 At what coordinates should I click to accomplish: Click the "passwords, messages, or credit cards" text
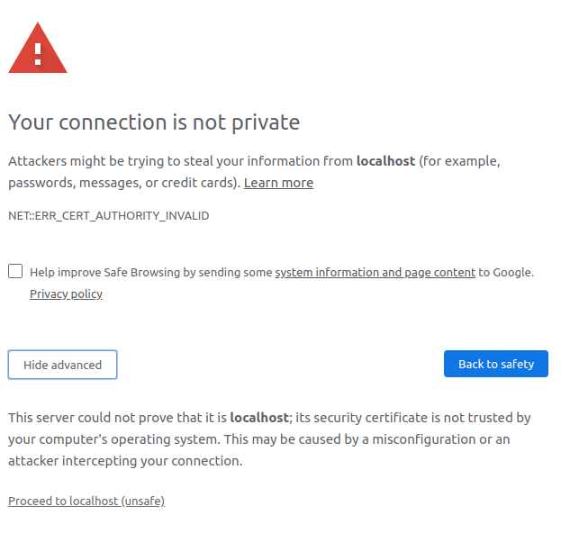click(x=123, y=183)
